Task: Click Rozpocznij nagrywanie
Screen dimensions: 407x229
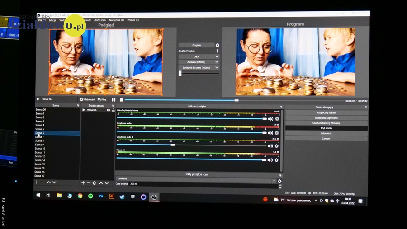Action: point(326,118)
